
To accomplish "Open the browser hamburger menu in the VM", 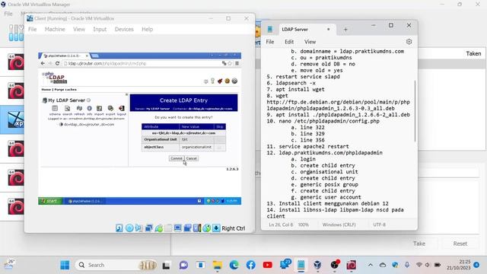I will point(237,63).
